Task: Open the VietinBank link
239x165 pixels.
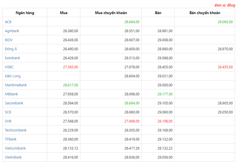Action: pyautogui.click(x=13, y=157)
